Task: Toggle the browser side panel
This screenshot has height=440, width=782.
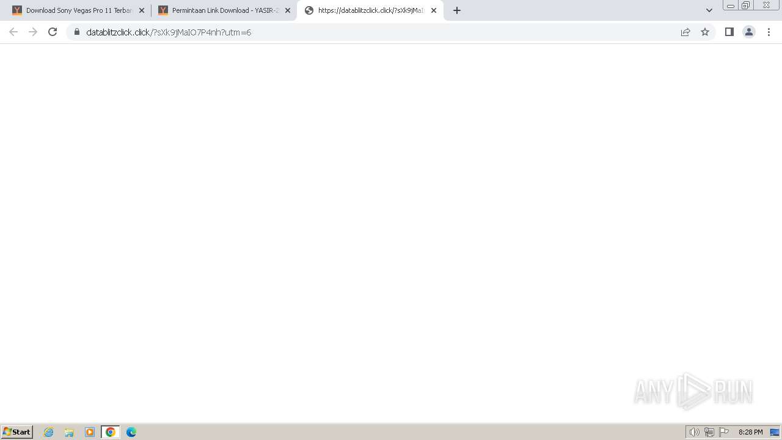Action: tap(729, 32)
